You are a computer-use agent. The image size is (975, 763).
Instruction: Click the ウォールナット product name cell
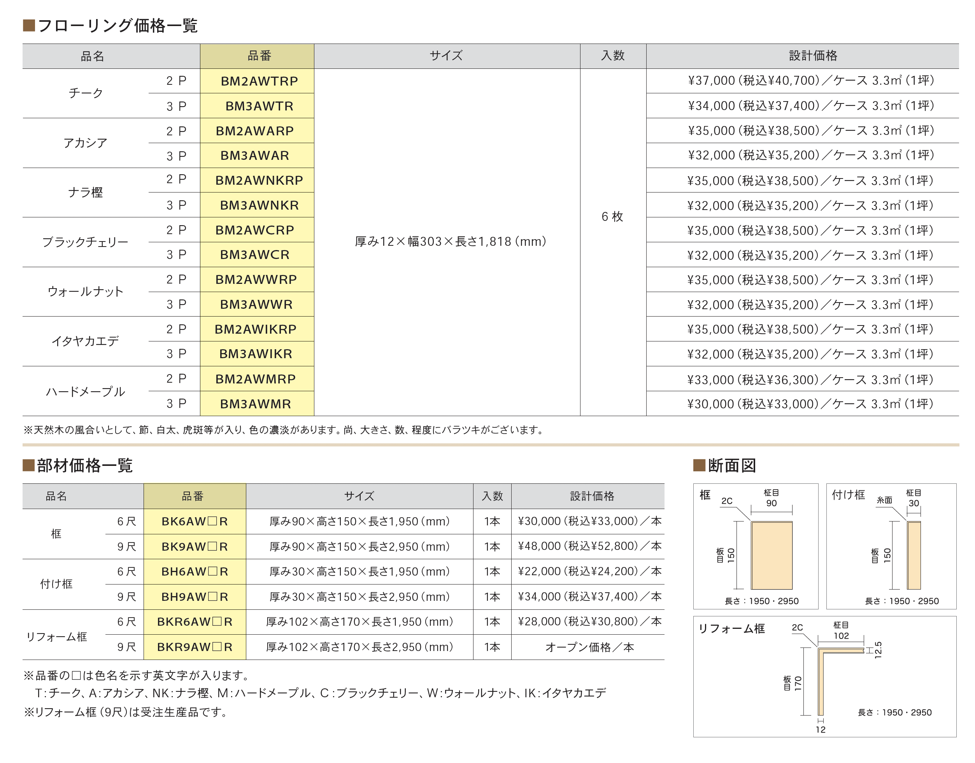click(x=85, y=292)
